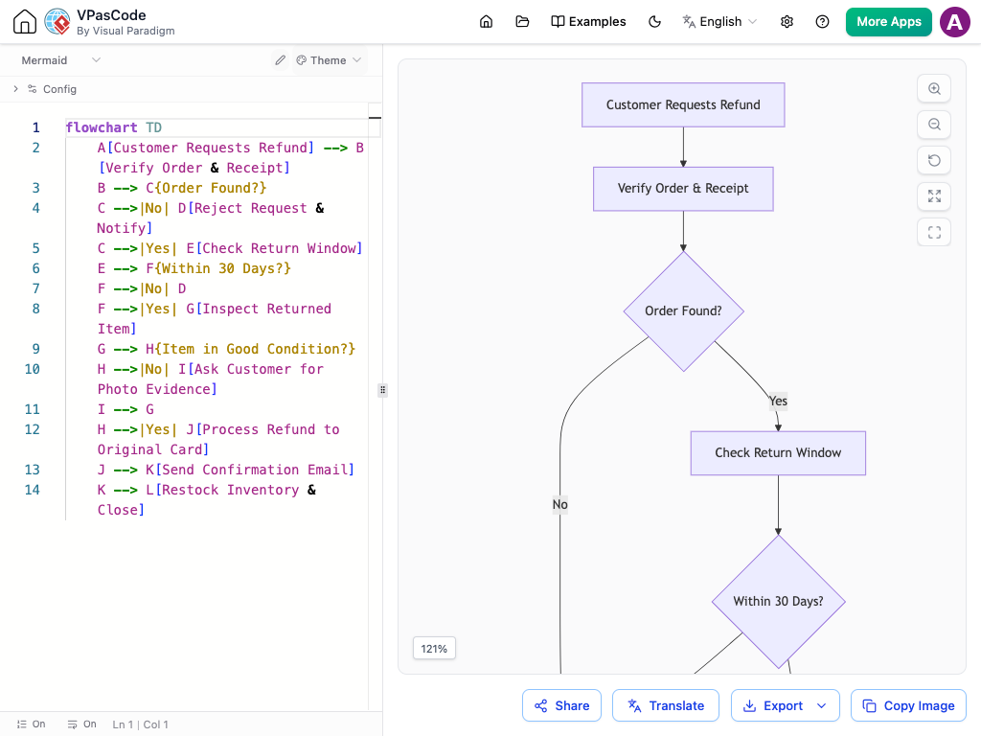Viewport: 981px width, 736px height.
Task: Click the More Apps button
Action: pos(888,22)
